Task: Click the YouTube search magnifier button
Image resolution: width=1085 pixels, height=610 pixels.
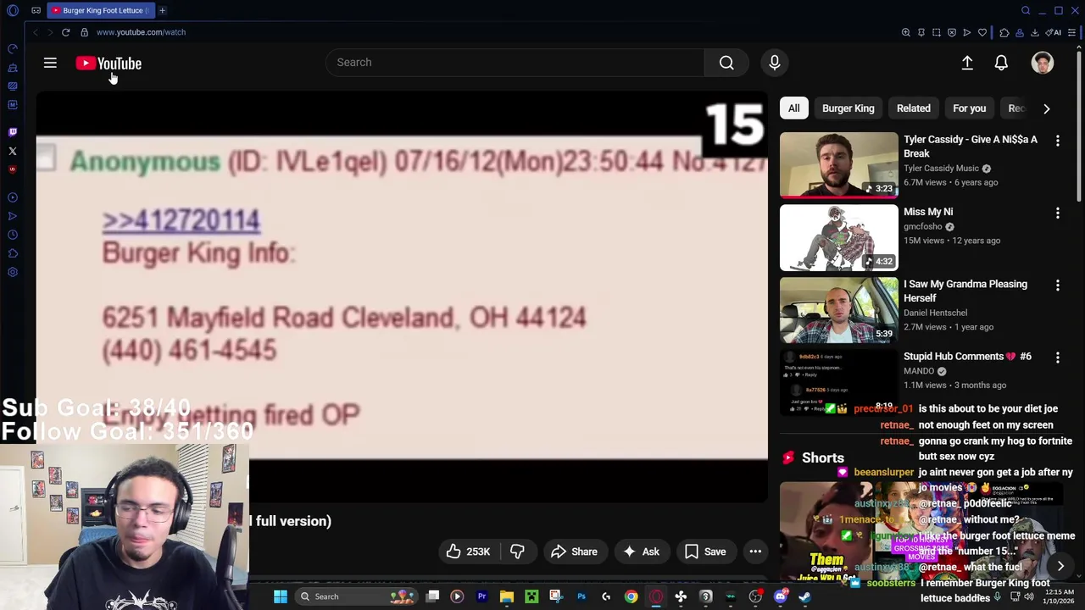Action: (x=726, y=63)
